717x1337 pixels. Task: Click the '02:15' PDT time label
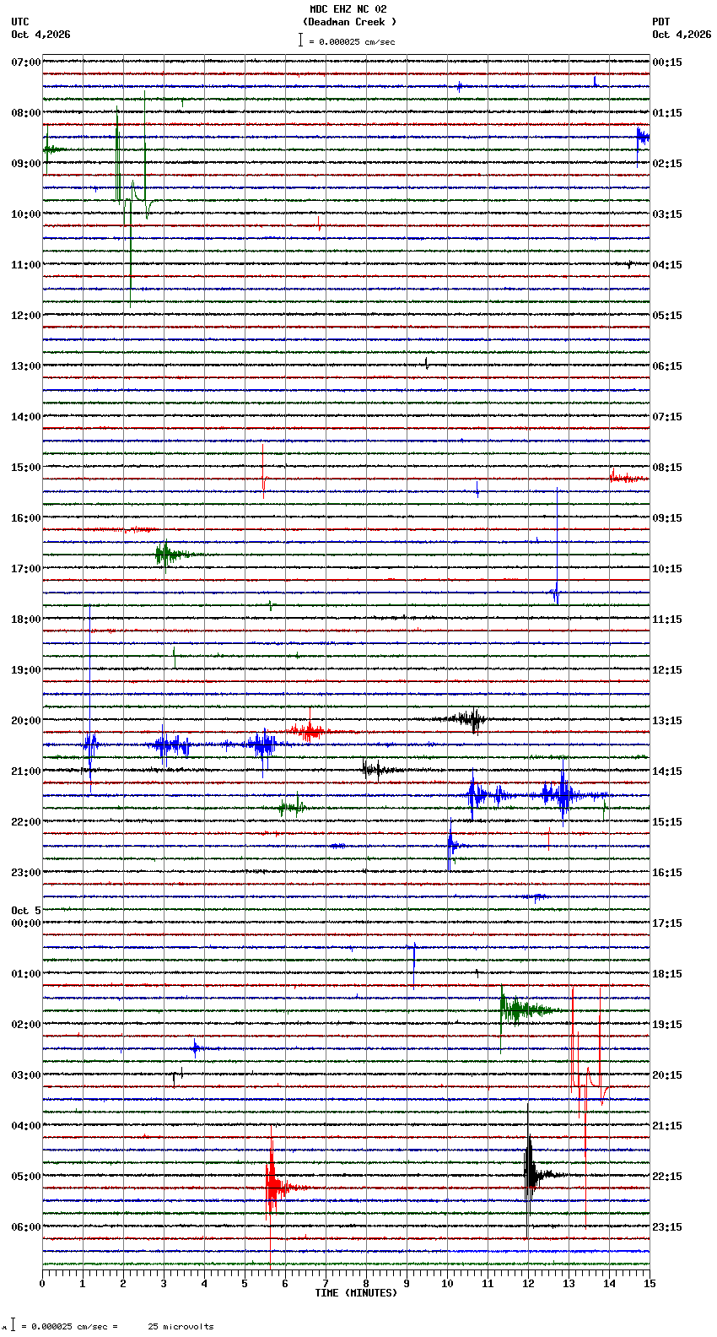[x=667, y=164]
